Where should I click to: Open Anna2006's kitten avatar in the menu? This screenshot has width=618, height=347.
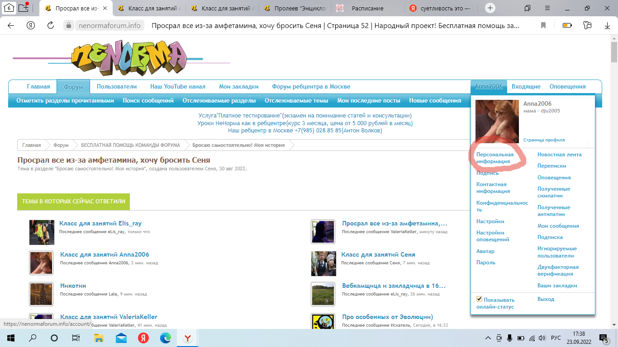coord(497,122)
